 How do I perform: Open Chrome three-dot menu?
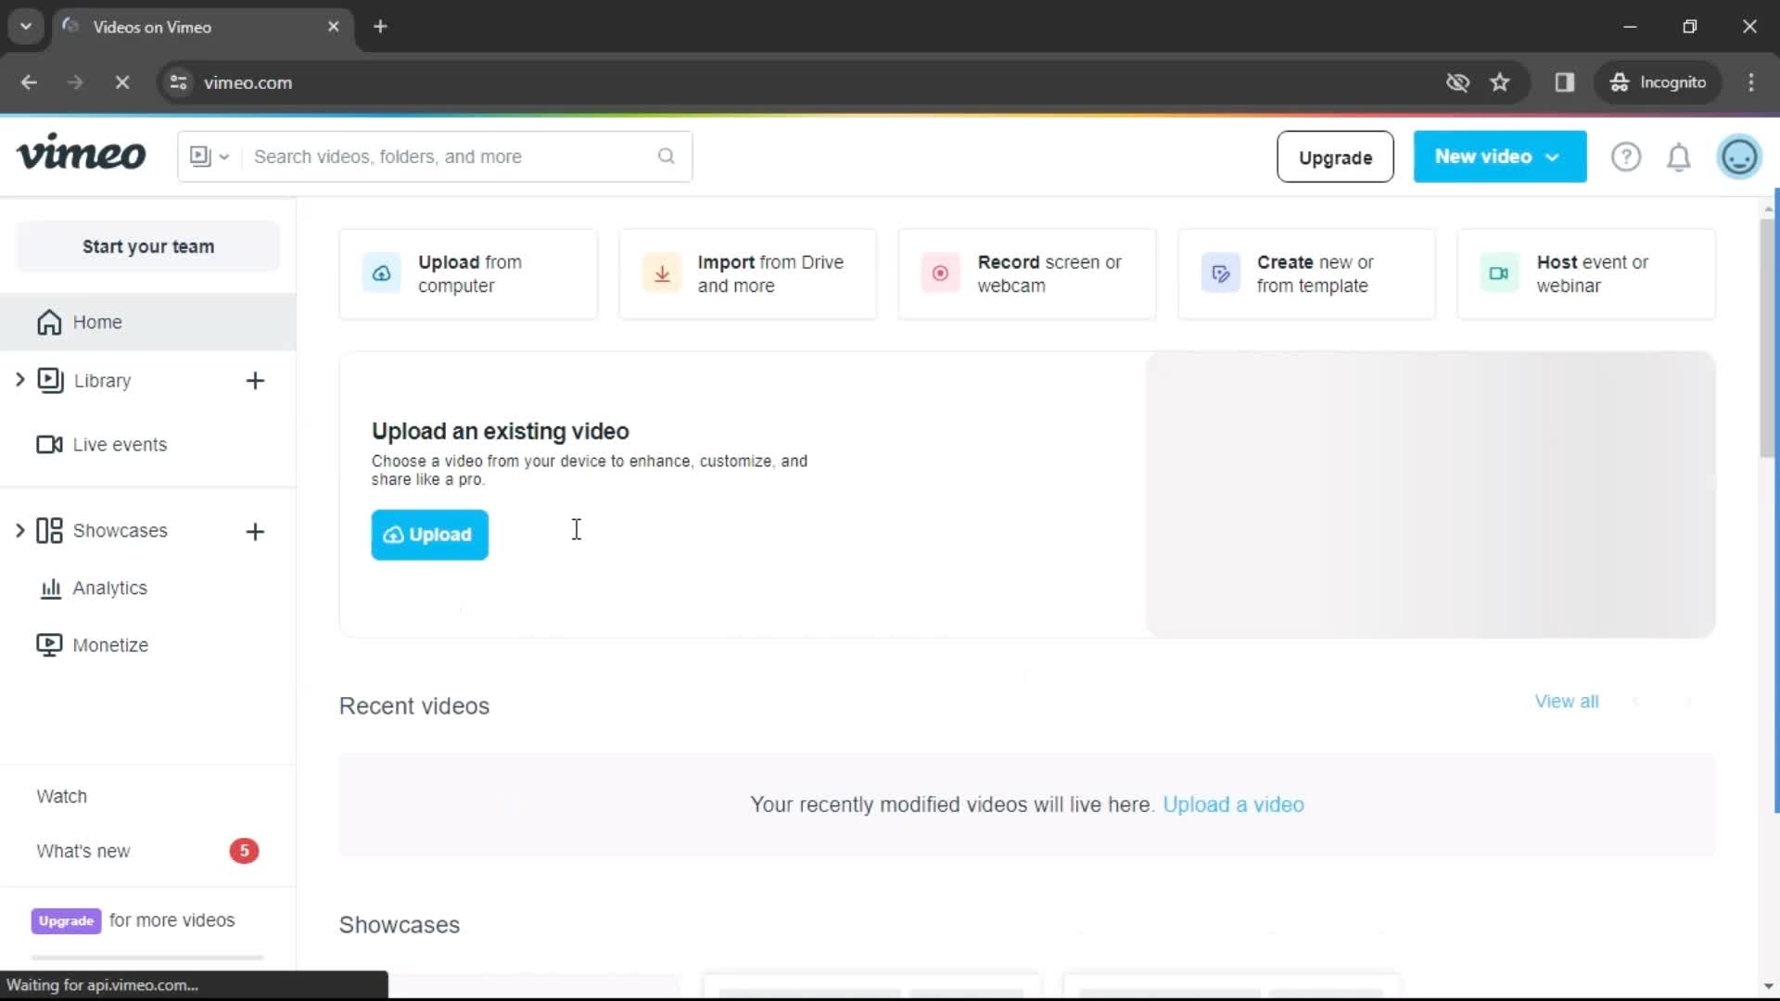point(1751,82)
